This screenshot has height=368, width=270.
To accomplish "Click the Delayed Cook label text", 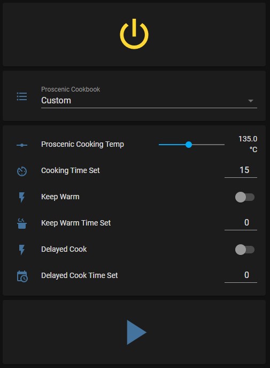I will tap(64, 249).
